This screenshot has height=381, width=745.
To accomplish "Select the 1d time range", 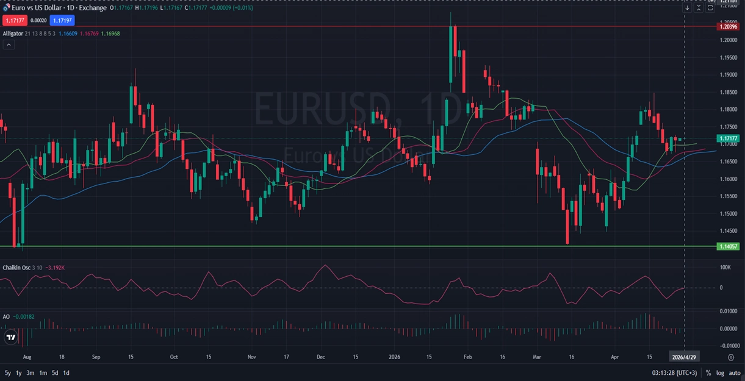I will (x=66, y=372).
